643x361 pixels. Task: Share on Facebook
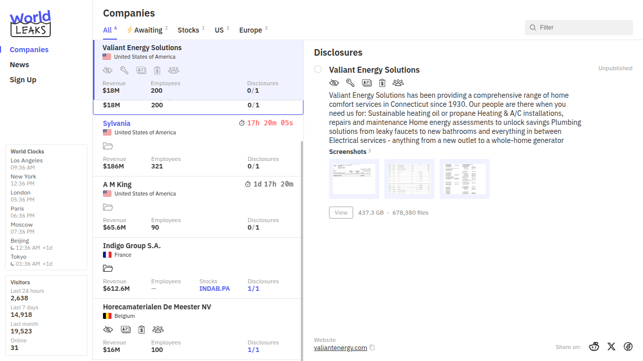point(628,346)
